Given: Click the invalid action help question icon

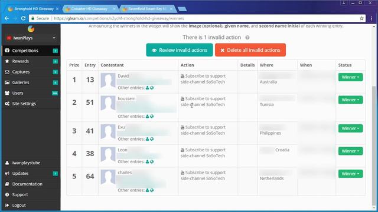Looking at the screenshot, I should pos(247,38).
